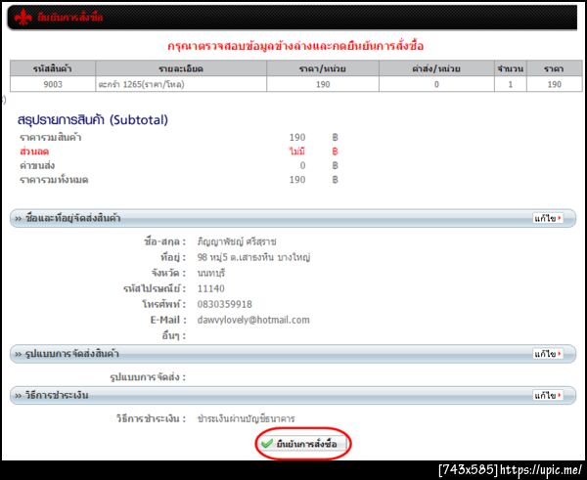The width and height of the screenshot is (587, 480).
Task: Click แก้ไข in the รูปแบบการจัดส่งสินค้า section
Action: pyautogui.click(x=548, y=354)
